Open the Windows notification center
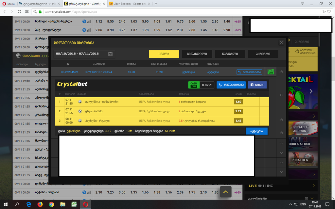Viewport: 335px width, 209px height. tap(327, 204)
